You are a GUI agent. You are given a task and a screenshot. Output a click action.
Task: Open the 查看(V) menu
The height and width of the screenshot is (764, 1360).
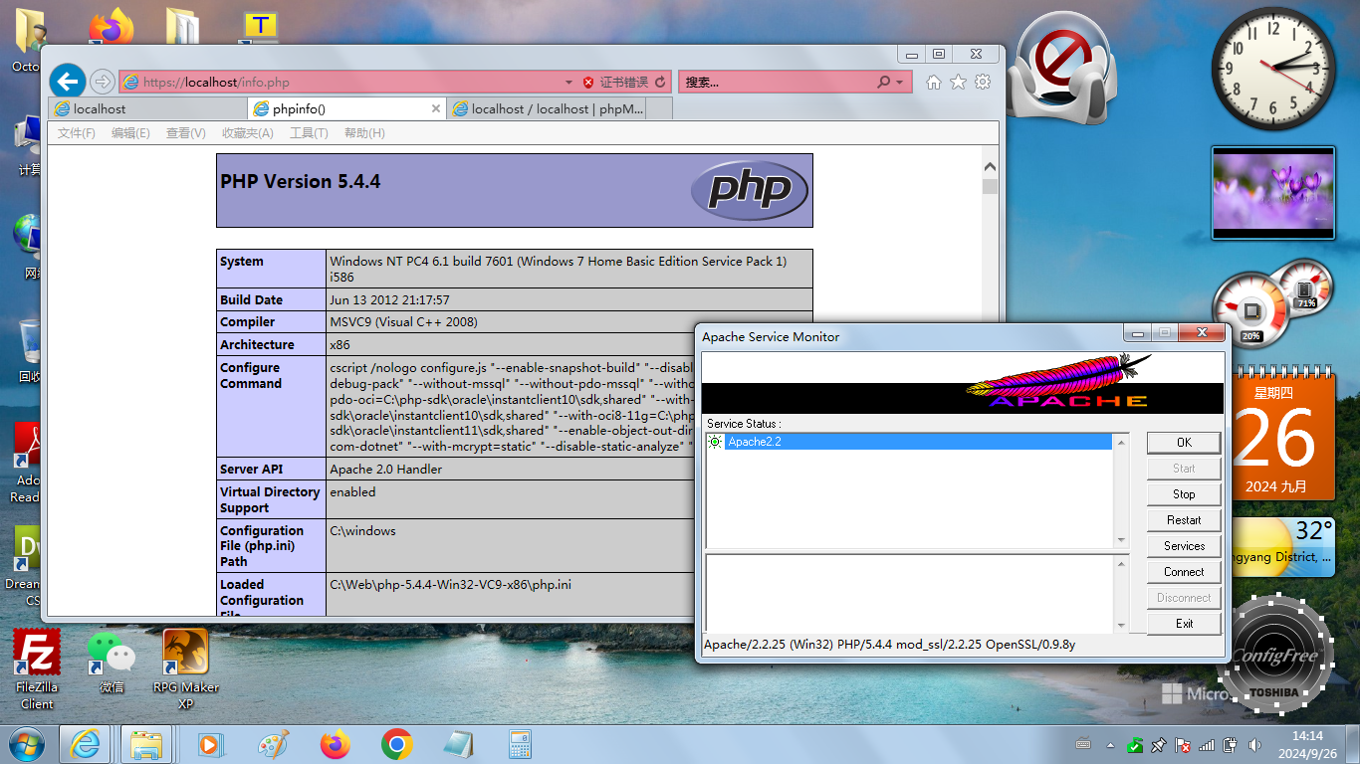tap(185, 133)
